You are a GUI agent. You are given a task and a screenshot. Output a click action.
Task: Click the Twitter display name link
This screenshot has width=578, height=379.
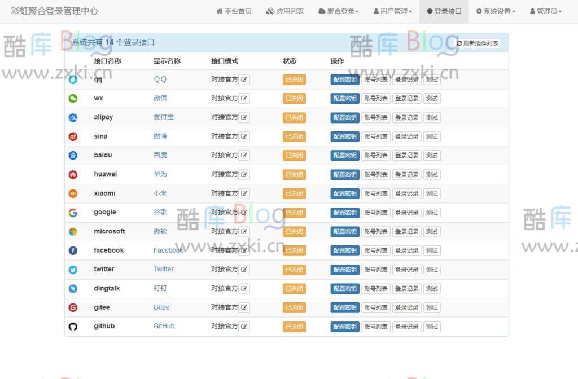[x=163, y=270]
